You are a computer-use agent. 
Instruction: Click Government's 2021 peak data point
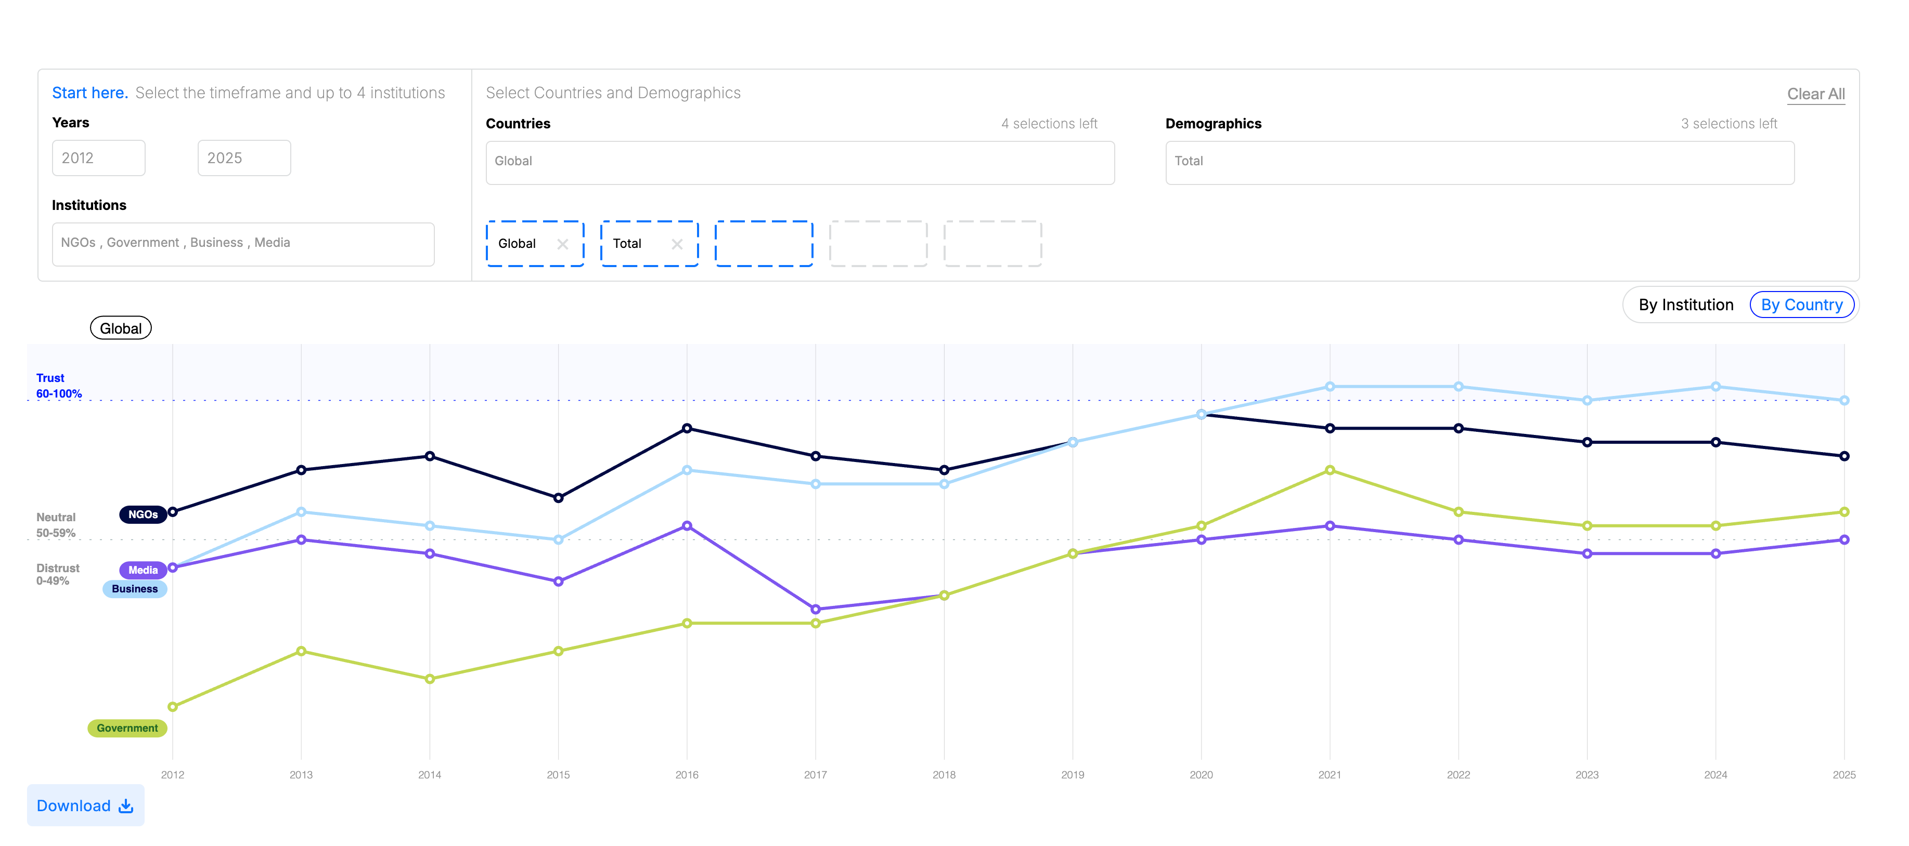click(x=1330, y=470)
